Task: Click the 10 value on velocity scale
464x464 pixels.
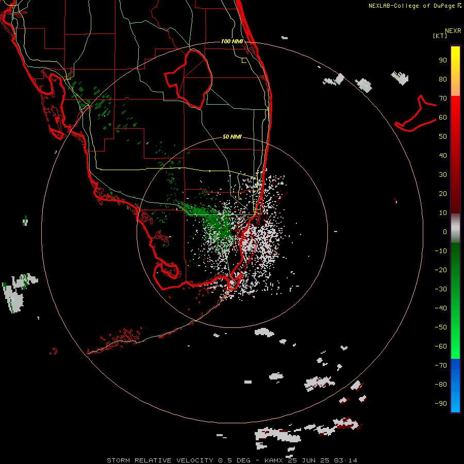Action: point(443,213)
